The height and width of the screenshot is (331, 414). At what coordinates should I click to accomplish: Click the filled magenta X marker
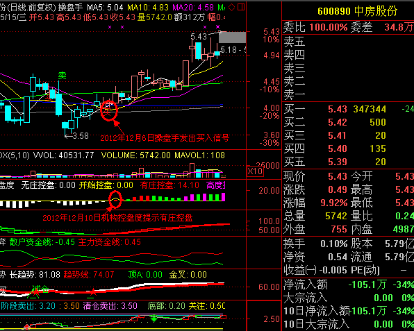coord(217,26)
